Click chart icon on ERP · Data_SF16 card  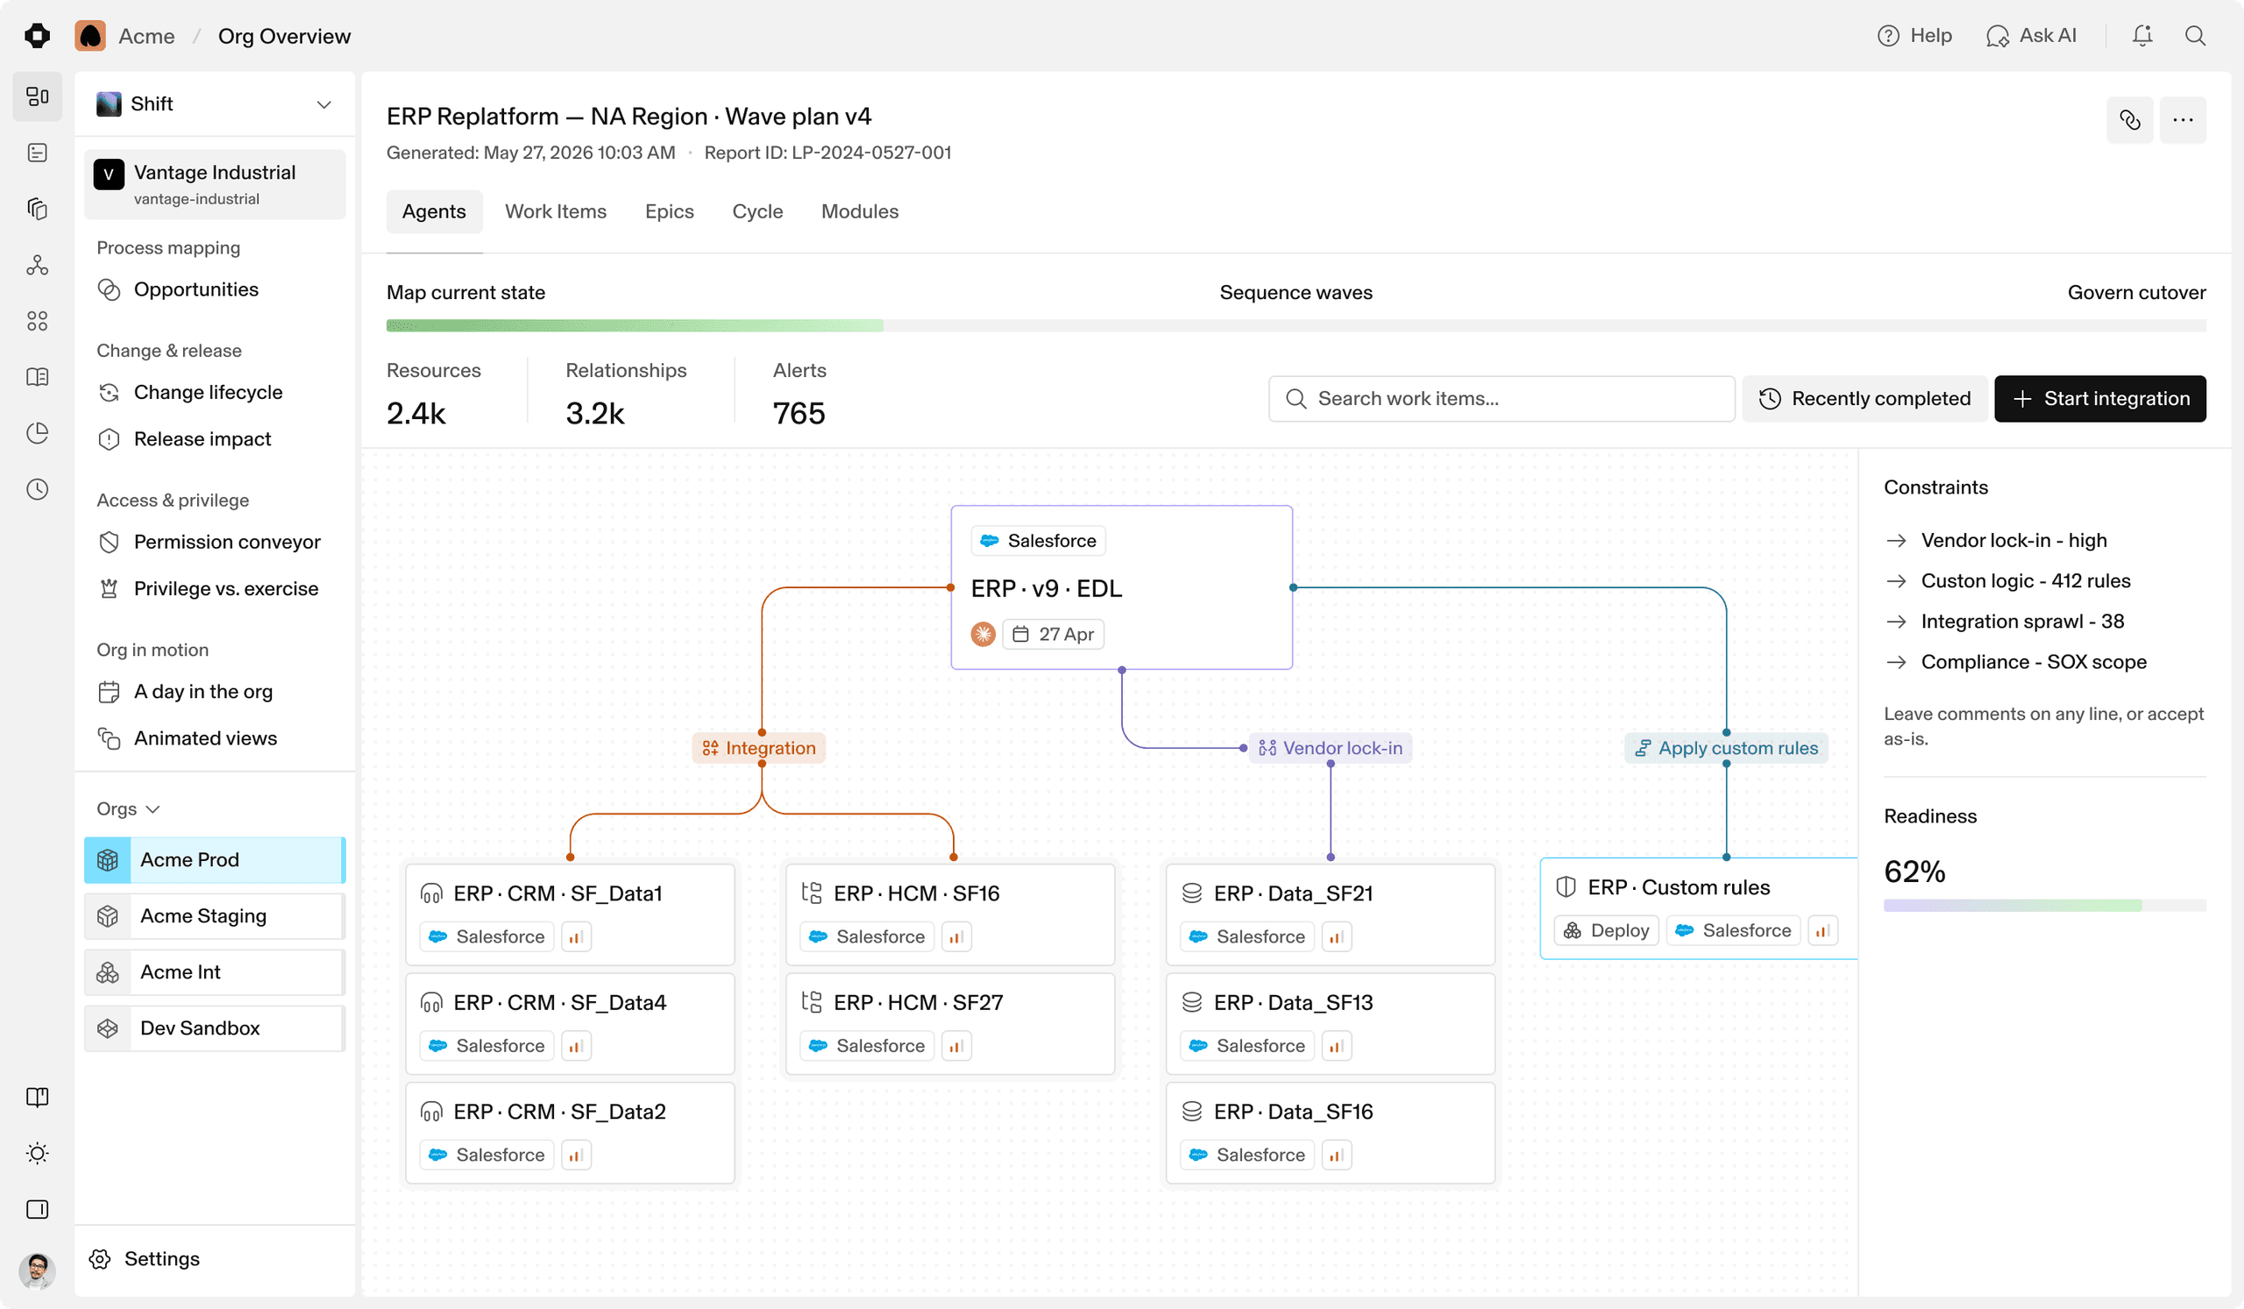click(x=1337, y=1155)
